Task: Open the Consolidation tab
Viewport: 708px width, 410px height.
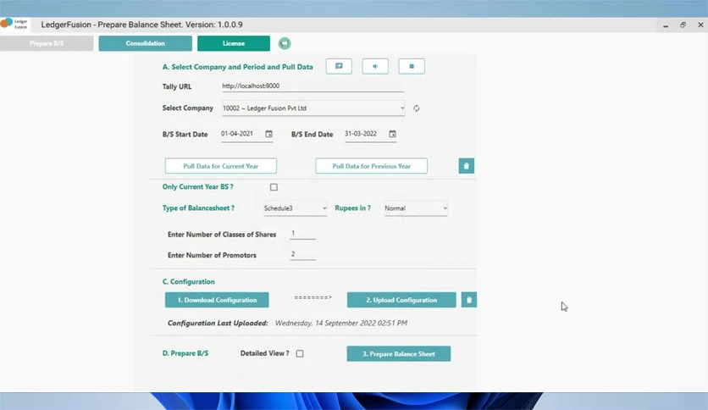Action: [146, 43]
